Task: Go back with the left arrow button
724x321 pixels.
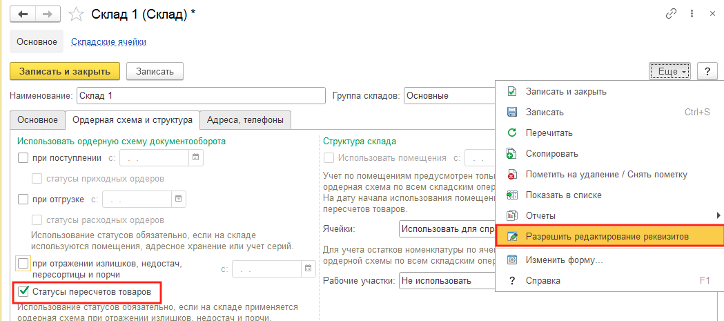Action: coord(23,14)
